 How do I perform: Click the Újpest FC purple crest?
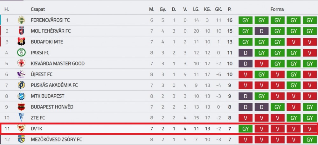21,74
